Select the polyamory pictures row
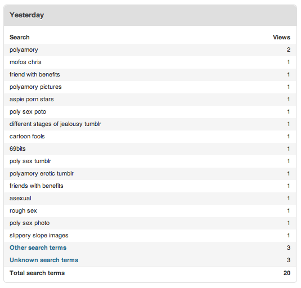The height and width of the screenshot is (288, 301). click(150, 87)
